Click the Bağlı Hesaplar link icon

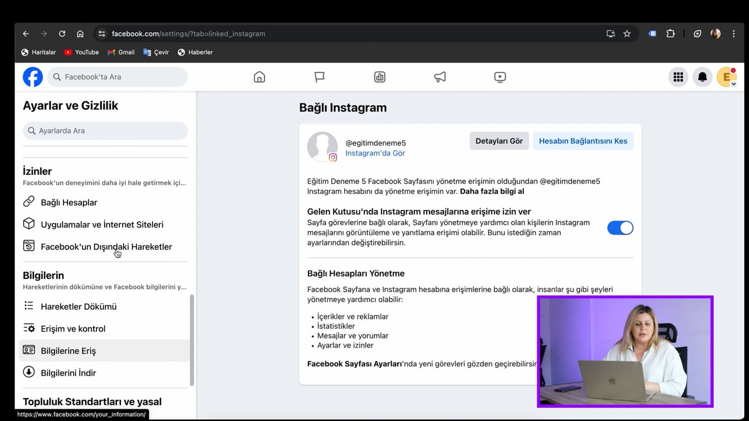[29, 202]
